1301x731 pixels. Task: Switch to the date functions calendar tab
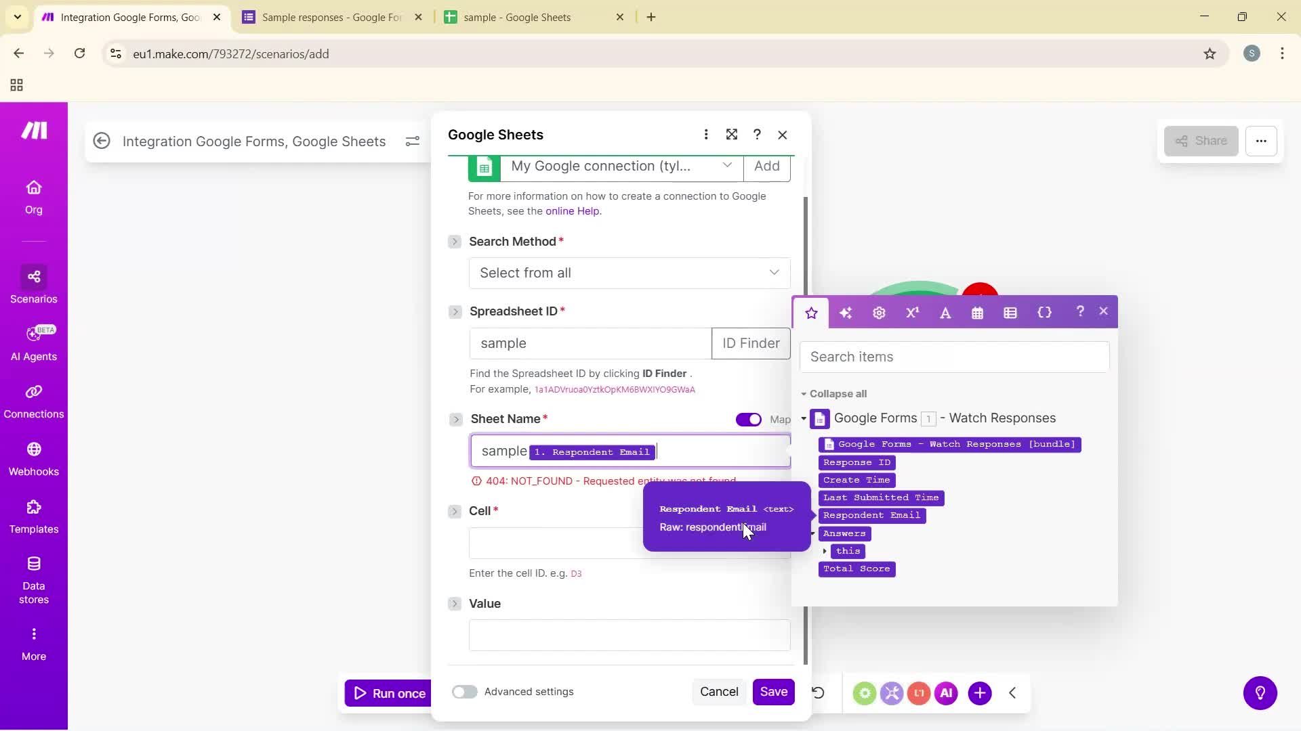(x=976, y=312)
